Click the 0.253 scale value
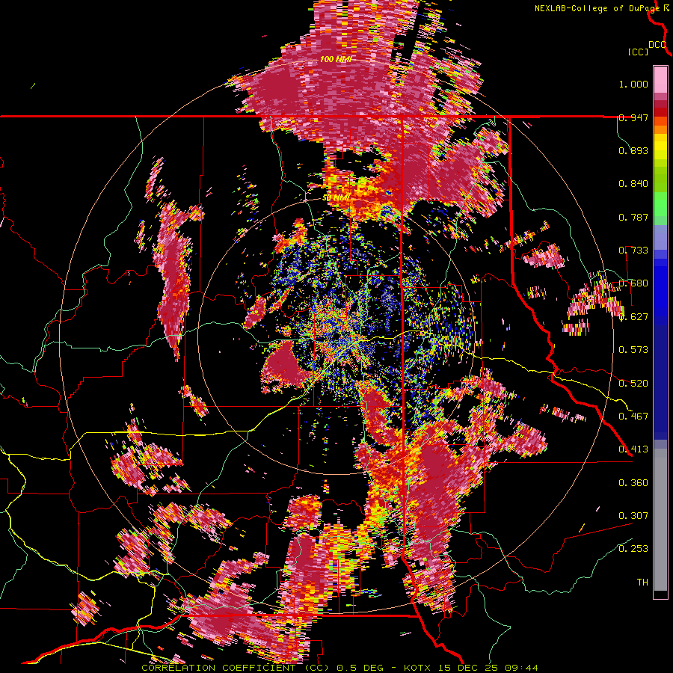673x673 pixels. 633,549
